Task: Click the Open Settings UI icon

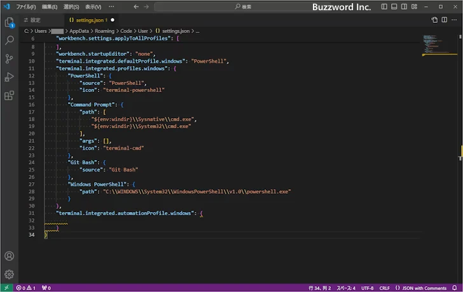Action: point(434,20)
